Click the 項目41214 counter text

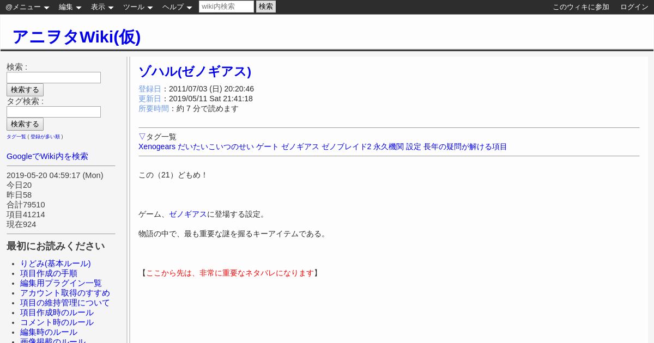[x=26, y=215]
